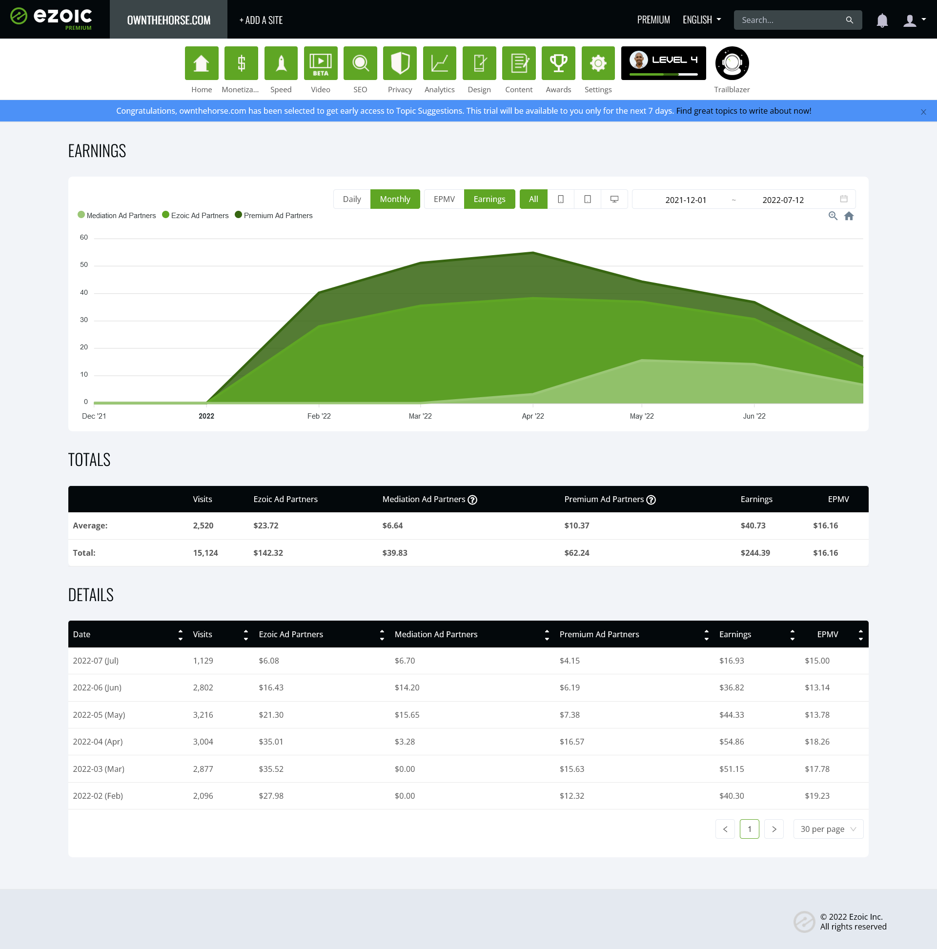Edit the start date 2021-12-01
This screenshot has height=949, width=937.
686,200
